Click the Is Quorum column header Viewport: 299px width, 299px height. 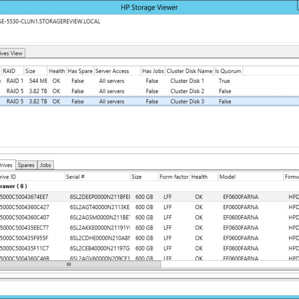[228, 71]
